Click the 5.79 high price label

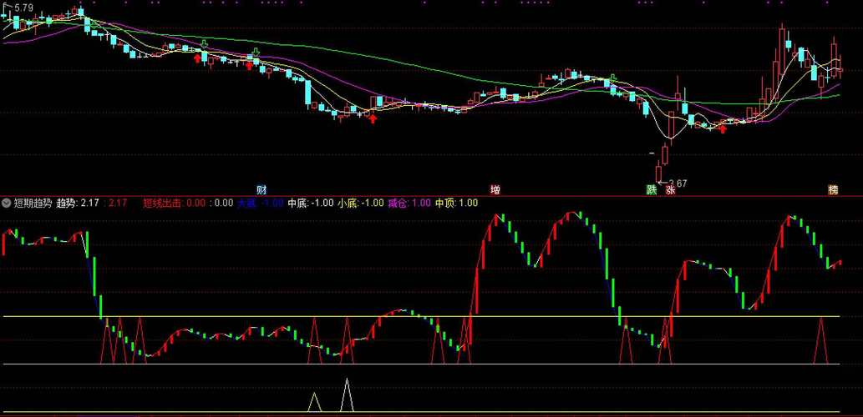23,8
